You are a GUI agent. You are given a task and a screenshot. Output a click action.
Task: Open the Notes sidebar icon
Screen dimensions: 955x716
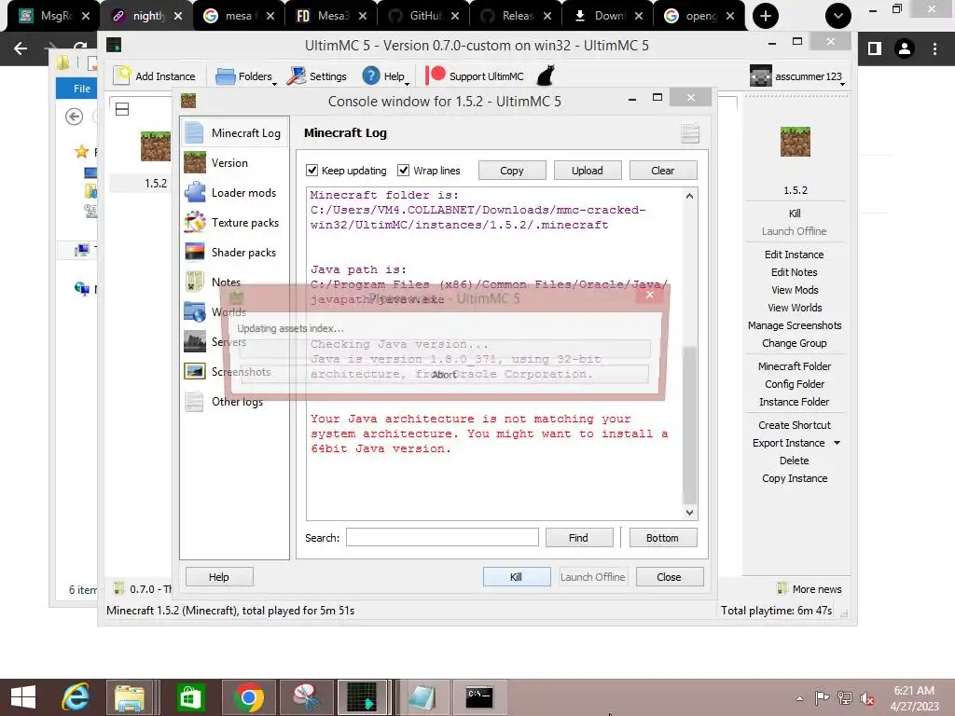coord(195,282)
